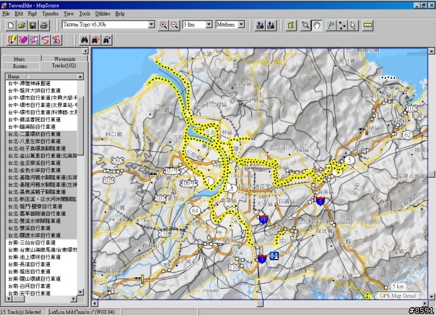This screenshot has height=316, width=436.
Task: Open the Edit menu
Action: [x=18, y=14]
